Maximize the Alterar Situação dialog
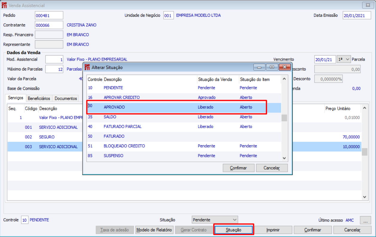 (x=272, y=67)
